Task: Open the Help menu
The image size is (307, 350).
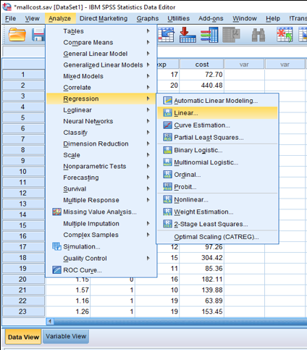Action: coord(273,19)
